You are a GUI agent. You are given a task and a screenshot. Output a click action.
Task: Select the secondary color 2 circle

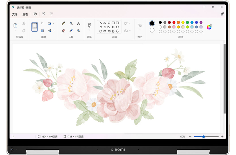[152, 30]
